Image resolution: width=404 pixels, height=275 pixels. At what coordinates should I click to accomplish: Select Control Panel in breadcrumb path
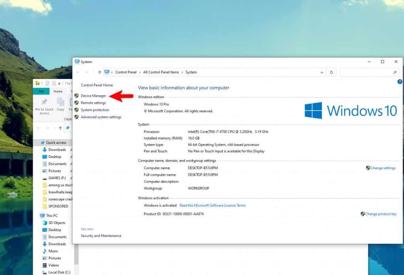point(126,72)
